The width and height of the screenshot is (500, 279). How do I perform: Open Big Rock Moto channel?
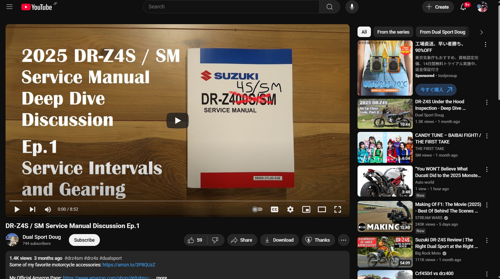pyautogui.click(x=428, y=253)
